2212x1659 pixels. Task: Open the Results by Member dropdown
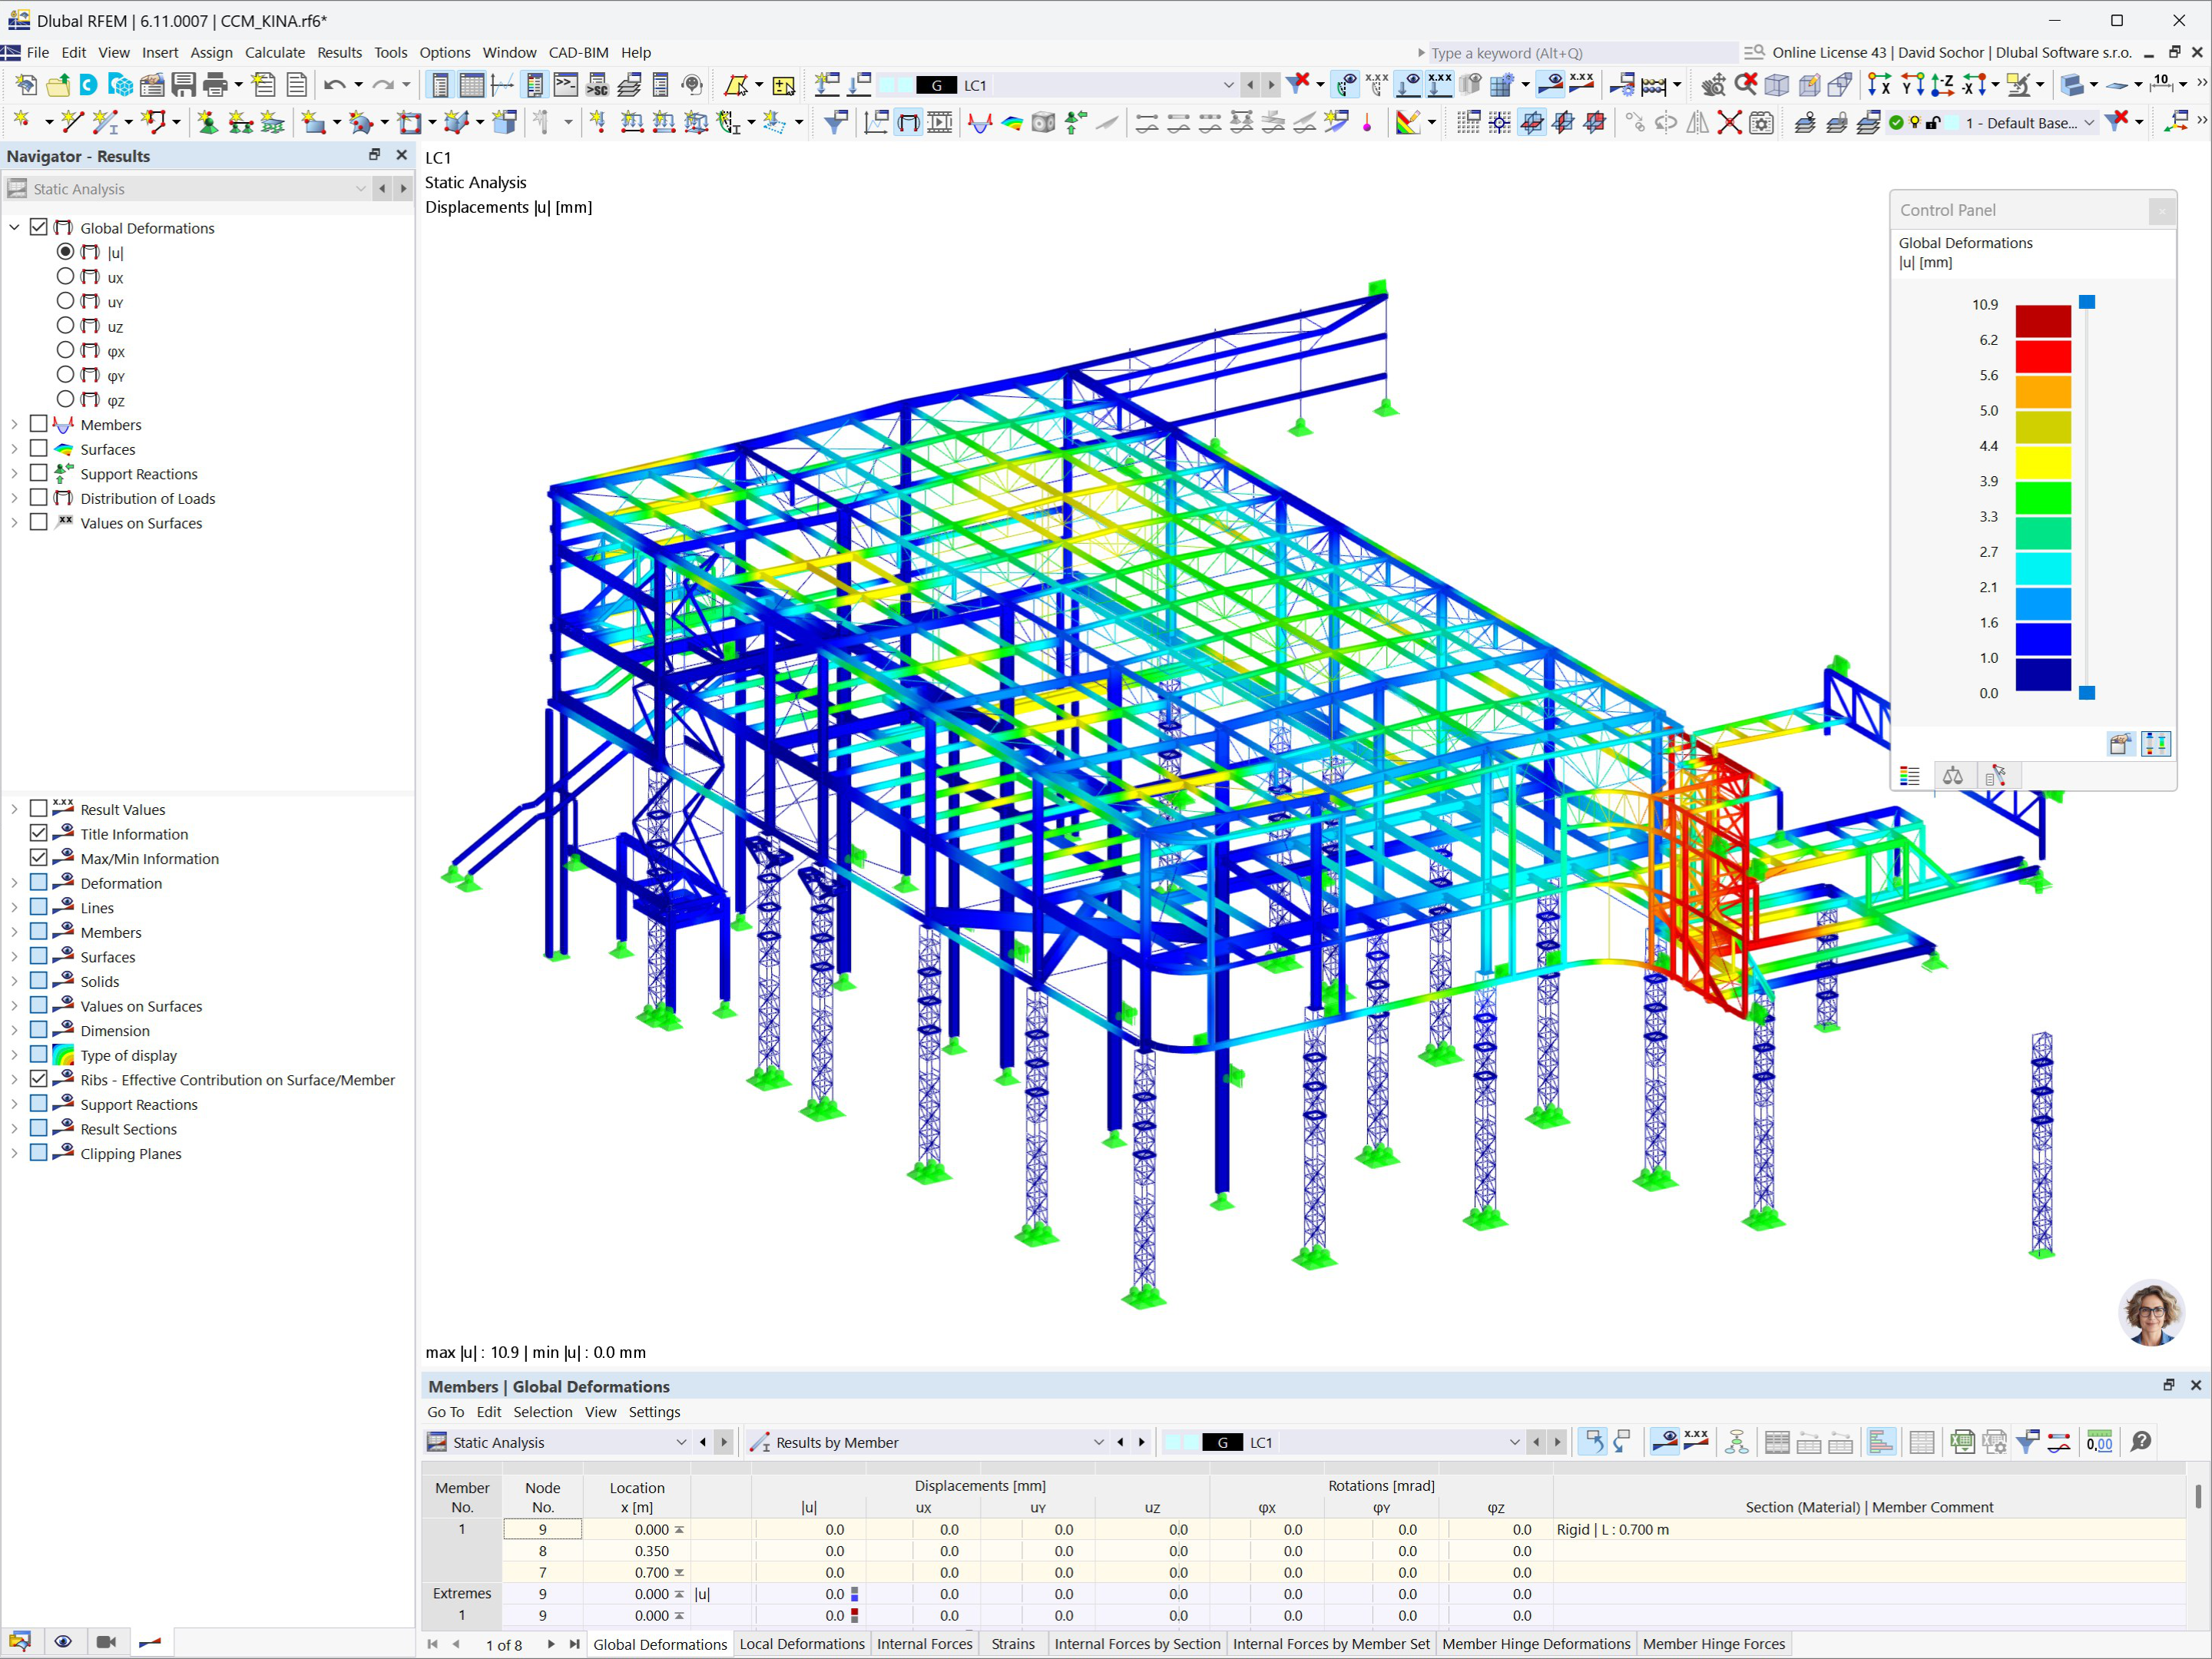(x=1098, y=1442)
